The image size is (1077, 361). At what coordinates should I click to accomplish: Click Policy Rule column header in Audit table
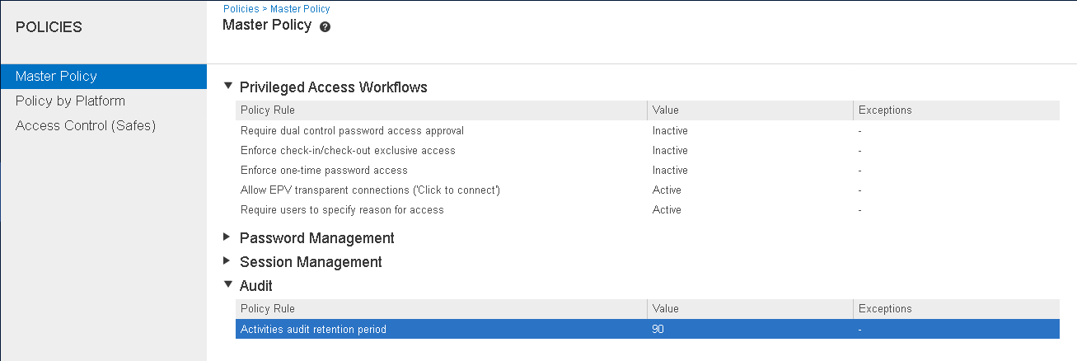coord(441,309)
